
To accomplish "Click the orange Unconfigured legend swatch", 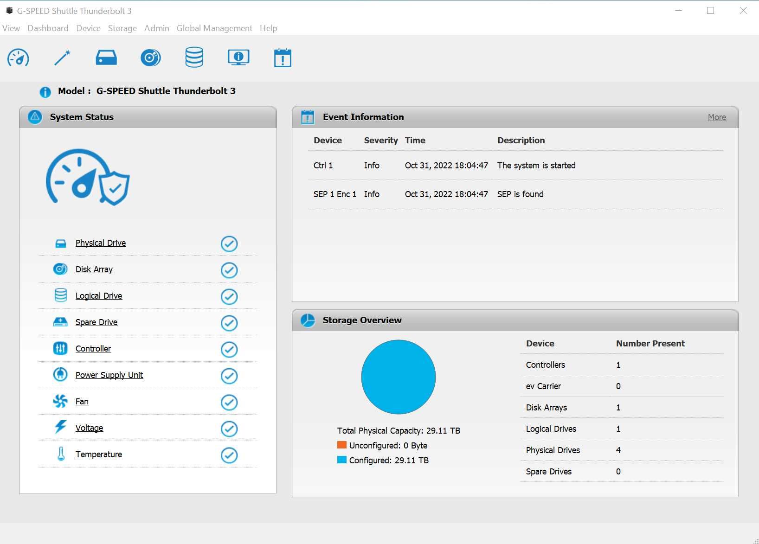I will 342,445.
